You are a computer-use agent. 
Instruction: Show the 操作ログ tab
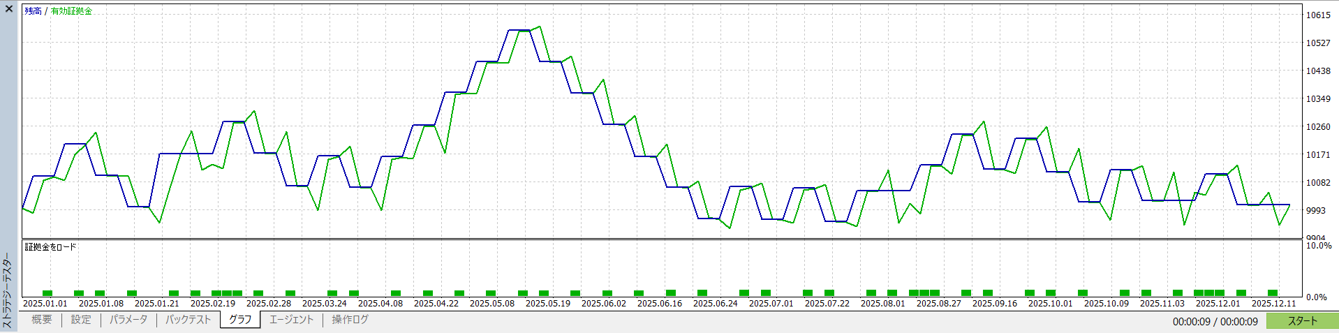(350, 320)
